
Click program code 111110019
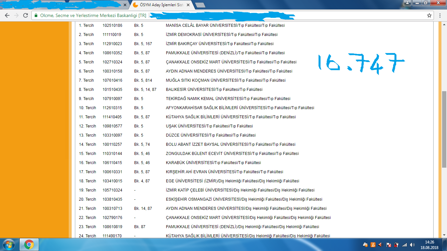click(112, 35)
